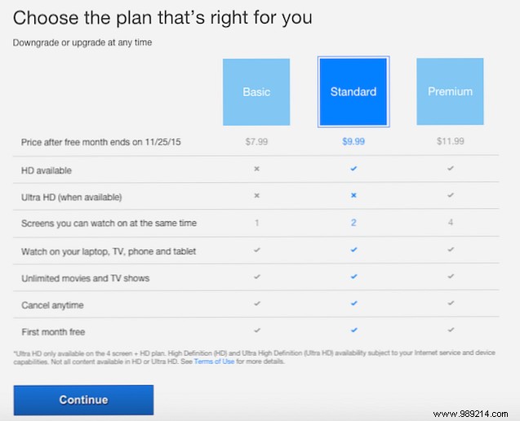Select the Standard plan tile
The width and height of the screenshot is (520, 421).
[353, 92]
